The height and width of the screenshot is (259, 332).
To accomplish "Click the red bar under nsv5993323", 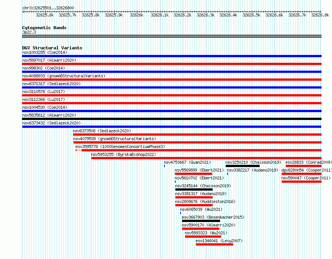I will pyautogui.click(x=203, y=237).
